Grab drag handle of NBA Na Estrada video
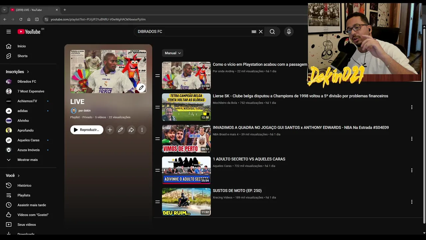Image resolution: width=426 pixels, height=240 pixels. (157, 139)
